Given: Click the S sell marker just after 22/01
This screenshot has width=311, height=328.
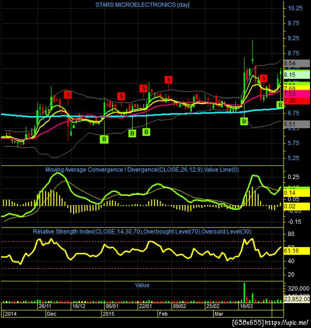Looking at the screenshot, I should (144, 89).
